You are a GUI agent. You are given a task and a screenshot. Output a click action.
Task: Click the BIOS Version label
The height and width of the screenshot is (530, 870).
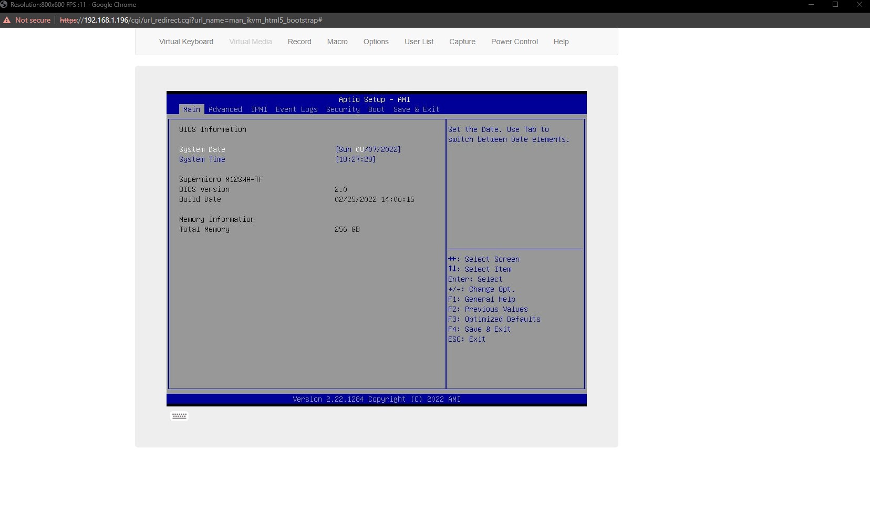[204, 189]
